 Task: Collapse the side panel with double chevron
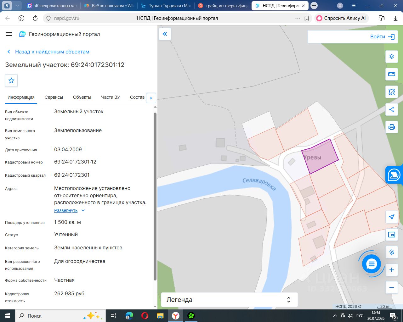coord(165,34)
